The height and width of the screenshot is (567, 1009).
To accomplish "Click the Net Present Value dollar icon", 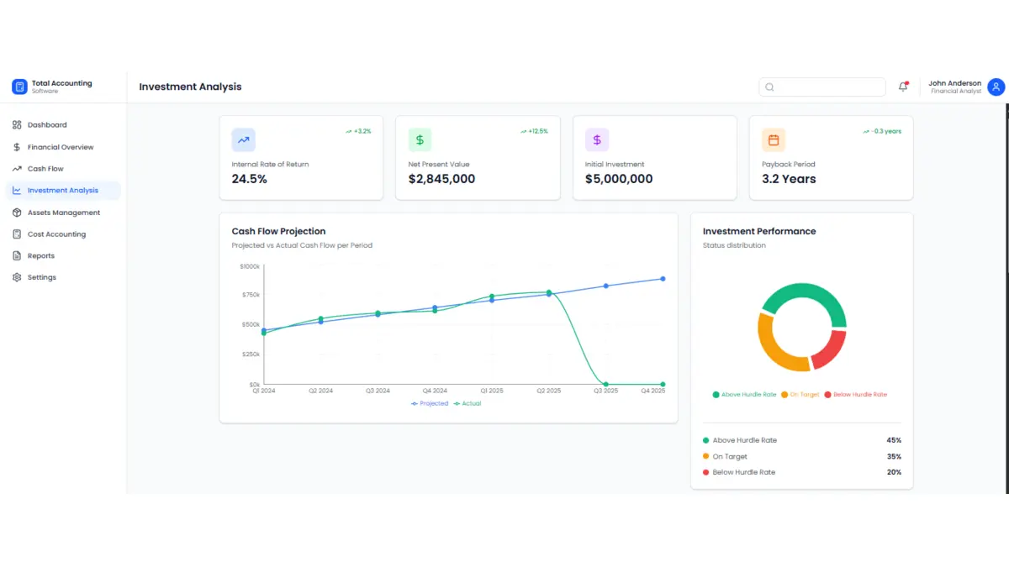I will point(420,140).
